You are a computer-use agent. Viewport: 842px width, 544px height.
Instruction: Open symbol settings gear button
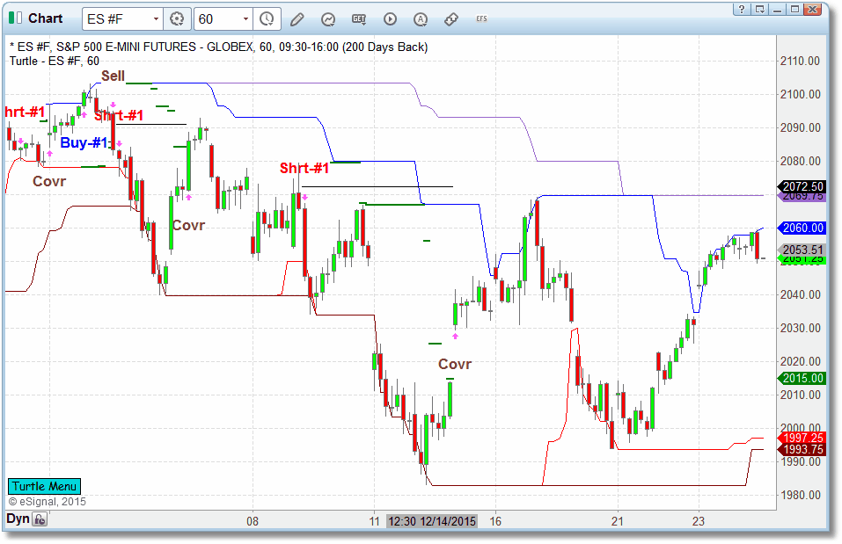point(177,18)
